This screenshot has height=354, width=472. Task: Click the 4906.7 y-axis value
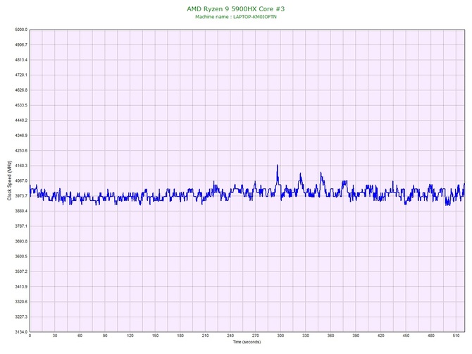click(21, 44)
